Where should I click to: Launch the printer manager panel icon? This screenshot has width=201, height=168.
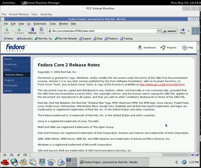[x=61, y=162]
